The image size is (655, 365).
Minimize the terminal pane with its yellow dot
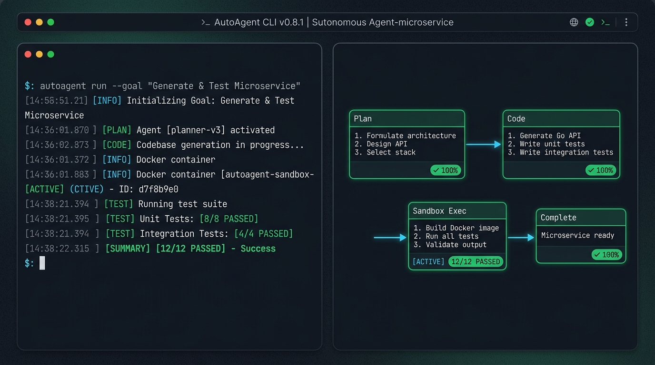(x=39, y=54)
